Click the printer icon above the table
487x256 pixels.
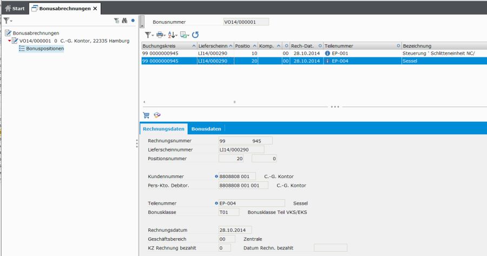click(x=160, y=35)
